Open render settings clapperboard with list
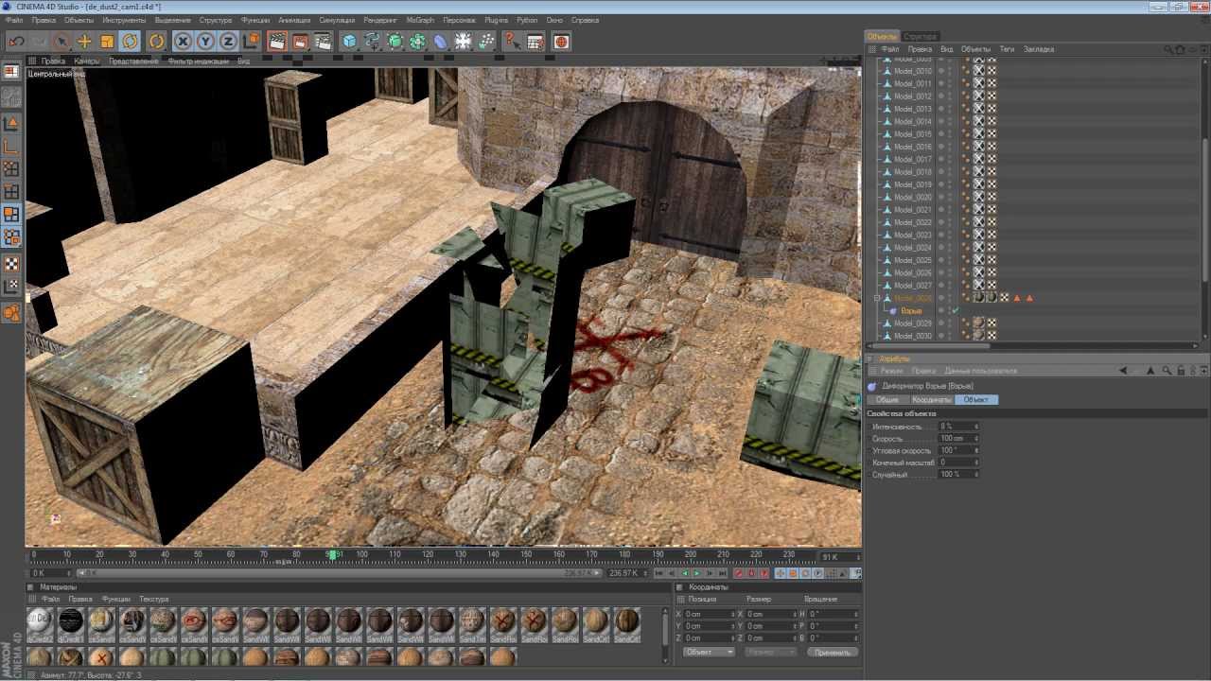 click(323, 42)
